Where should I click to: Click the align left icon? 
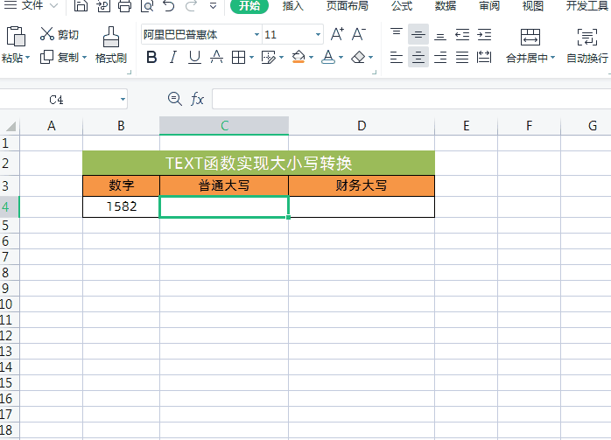tap(397, 57)
